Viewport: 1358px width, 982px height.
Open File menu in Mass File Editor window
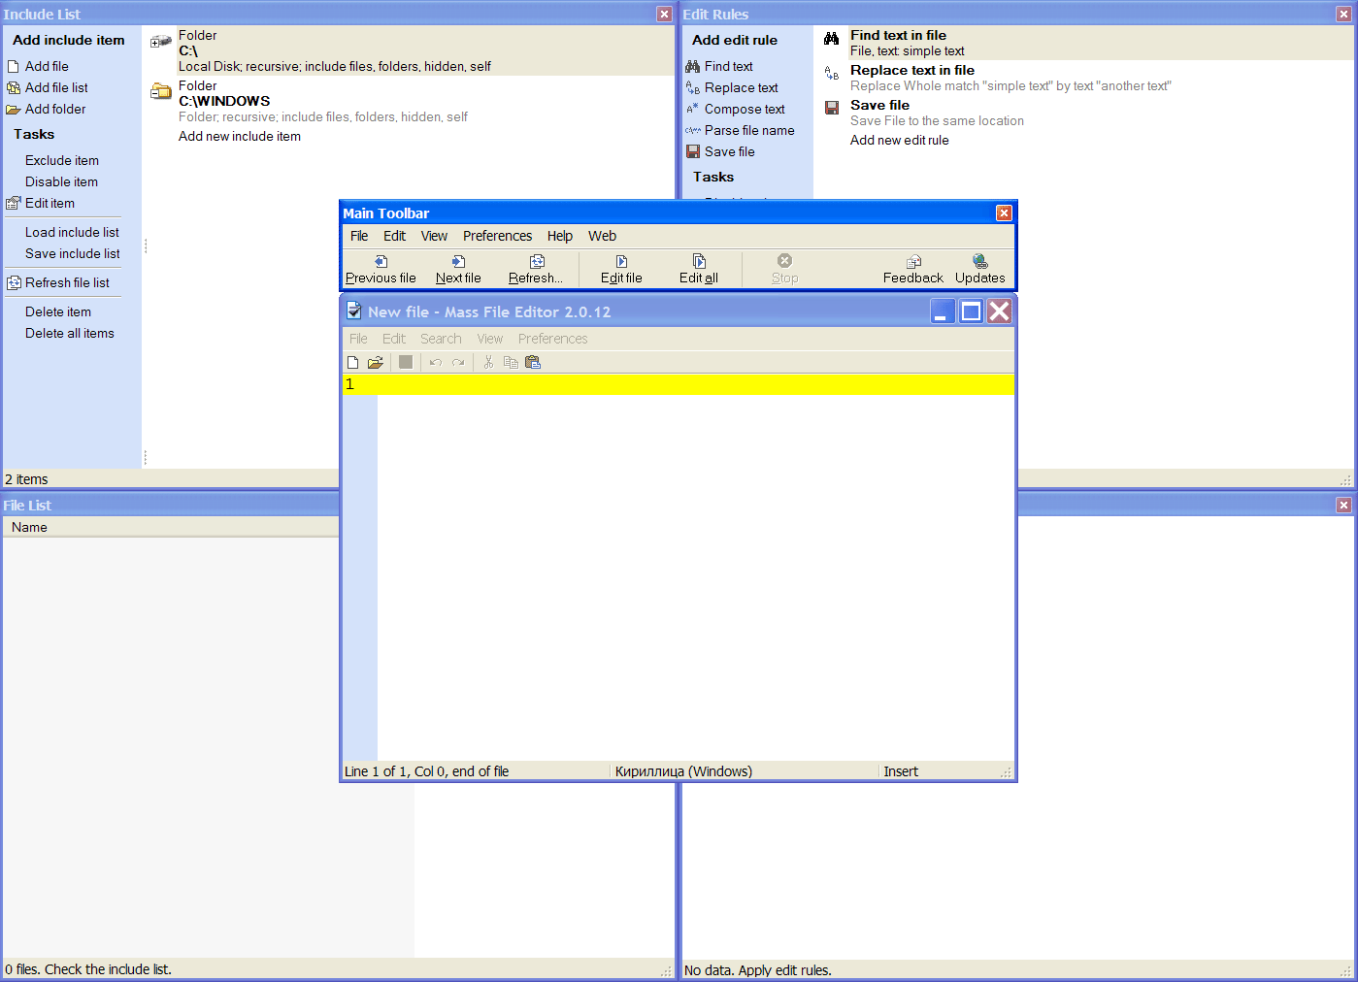pos(358,339)
